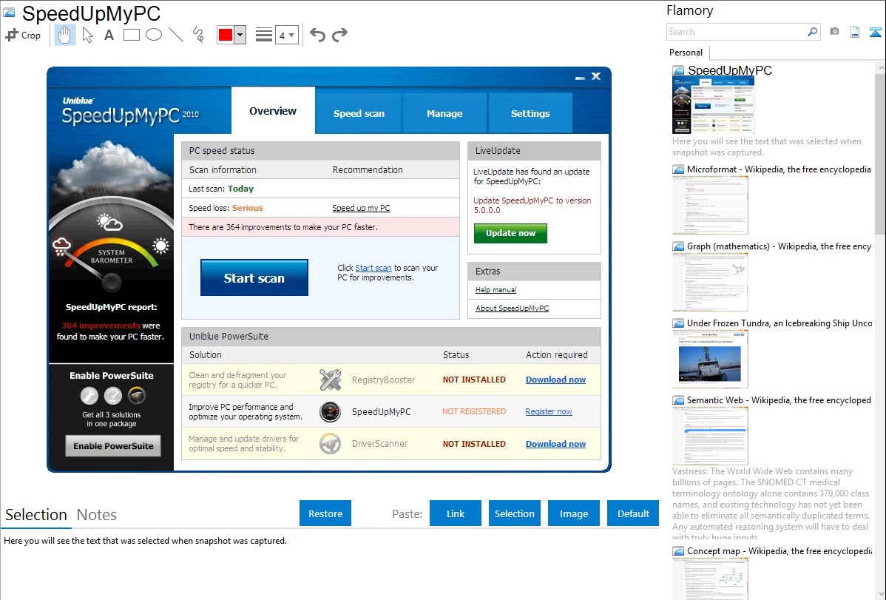Pick the ellipse drawing tool
886x600 pixels.
tap(154, 35)
